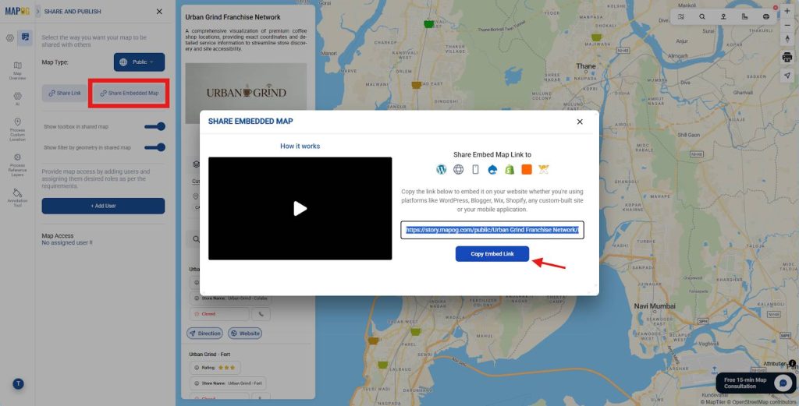Play the How it works video
This screenshot has width=799, height=406.
[x=300, y=209]
